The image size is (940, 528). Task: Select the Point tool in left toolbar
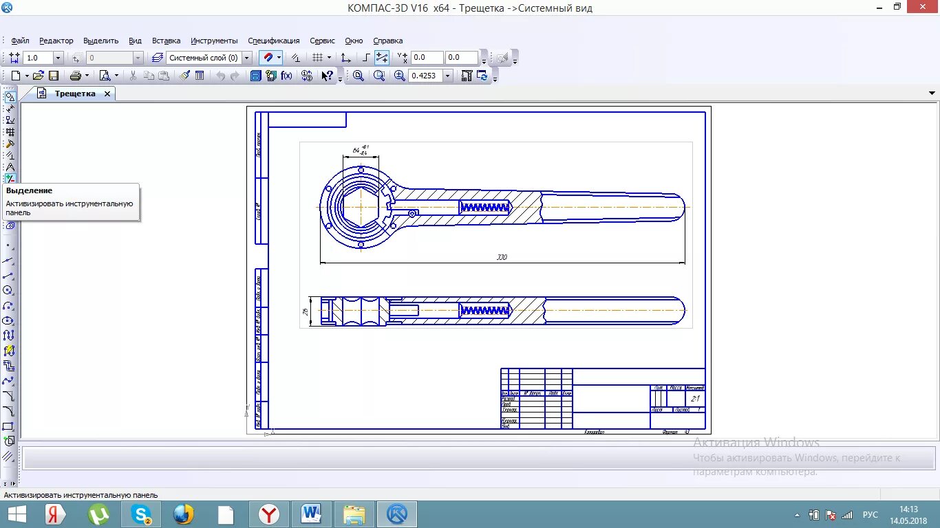coord(8,245)
